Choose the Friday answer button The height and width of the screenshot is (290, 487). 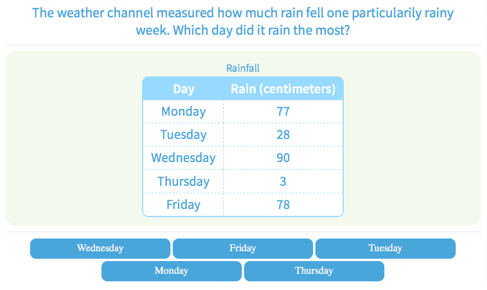coord(242,248)
